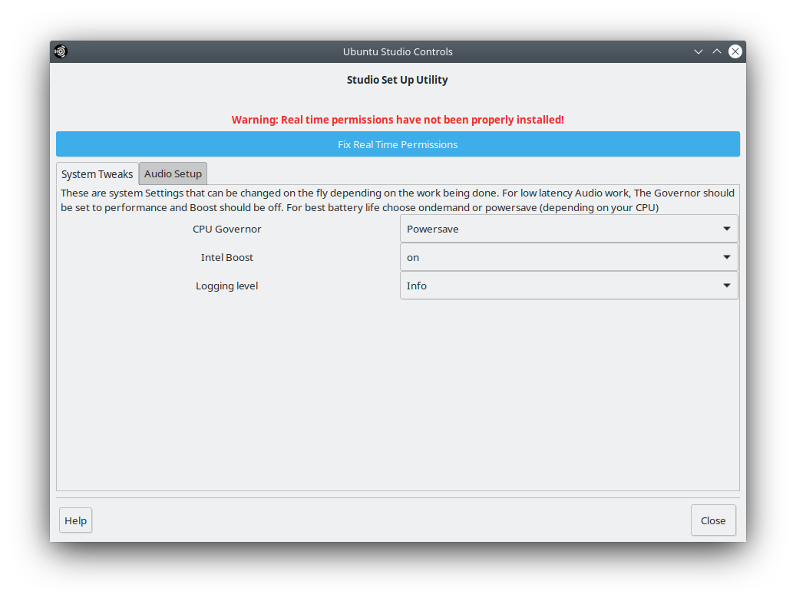
Task: Click the red real time permissions warning
Action: click(398, 120)
